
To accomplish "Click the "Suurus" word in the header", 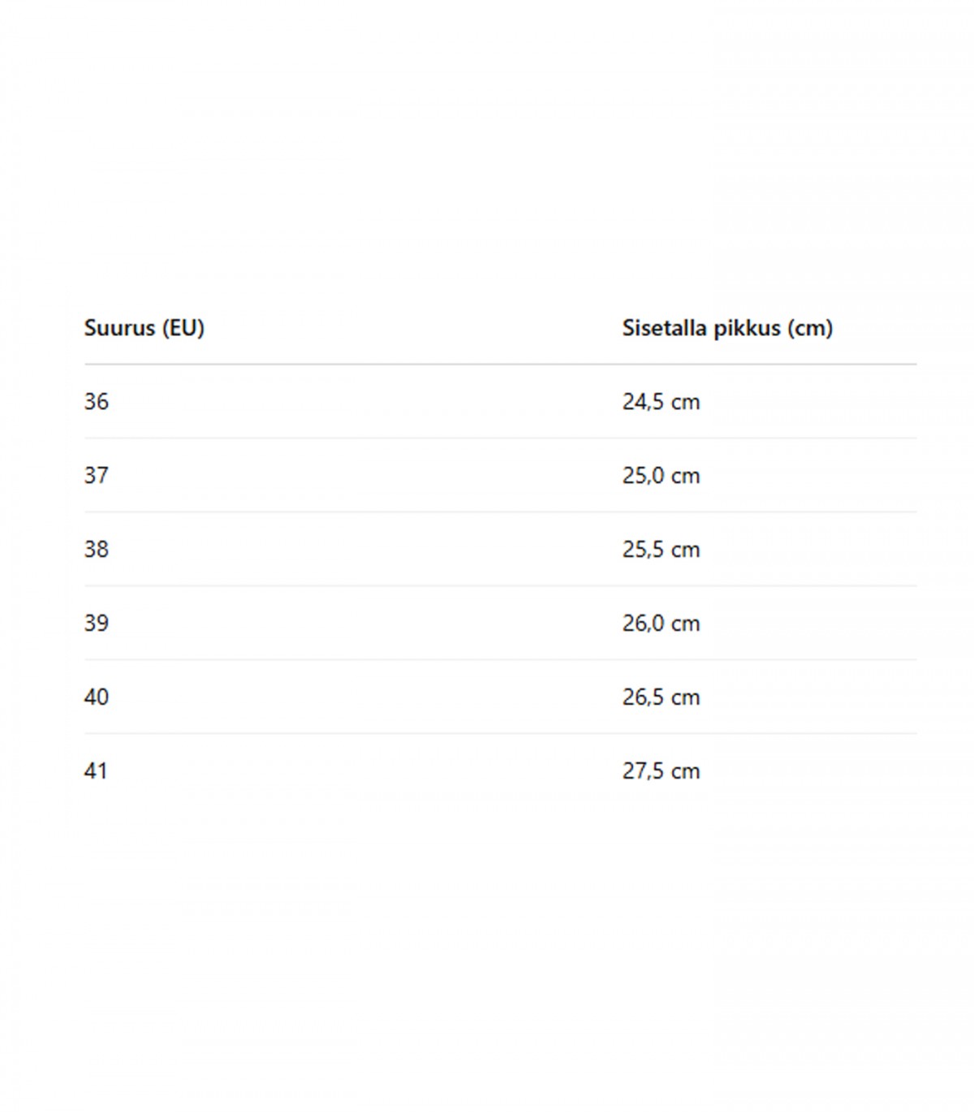I will tap(119, 328).
